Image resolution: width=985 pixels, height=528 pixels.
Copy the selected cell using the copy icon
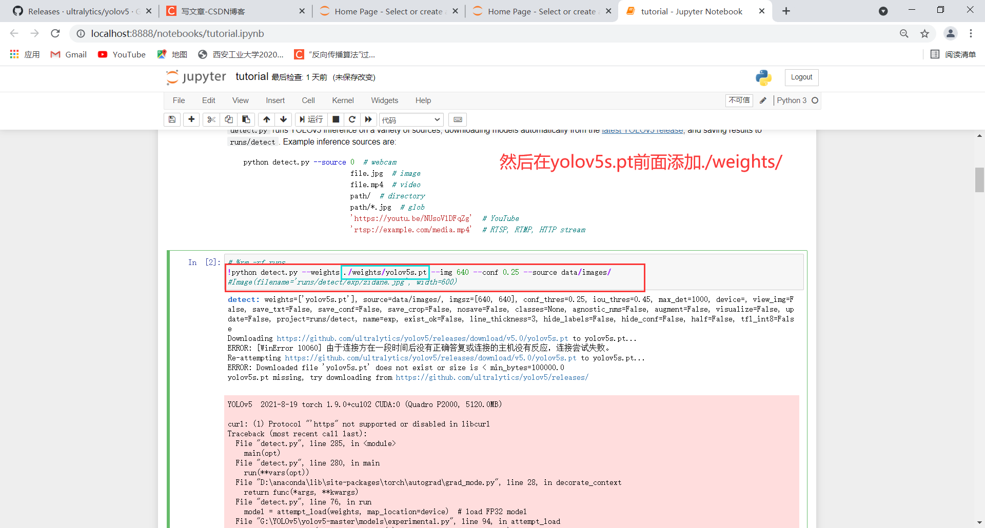click(x=229, y=119)
